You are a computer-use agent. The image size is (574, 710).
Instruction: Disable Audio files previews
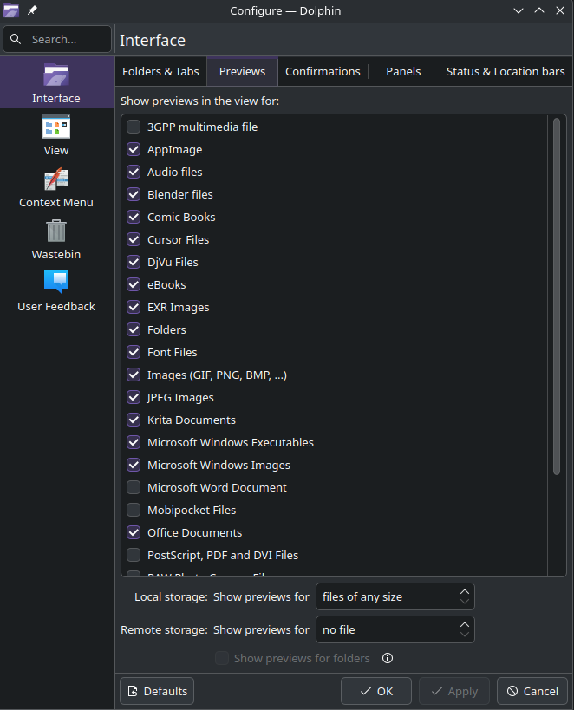tap(134, 172)
